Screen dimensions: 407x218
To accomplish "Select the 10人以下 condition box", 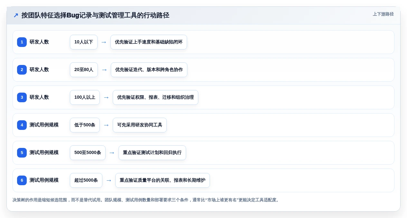I will point(84,42).
